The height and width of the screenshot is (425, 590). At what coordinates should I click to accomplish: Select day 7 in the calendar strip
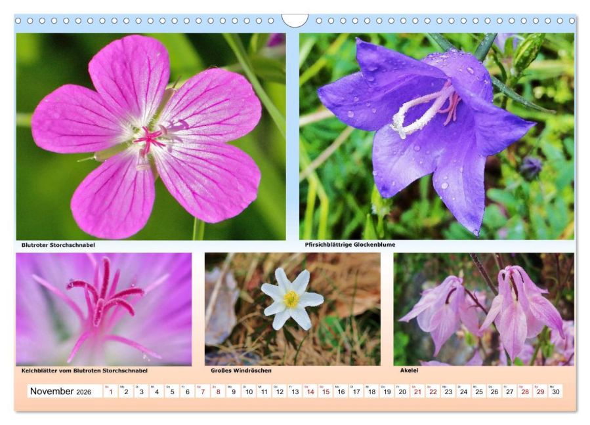coord(203,391)
